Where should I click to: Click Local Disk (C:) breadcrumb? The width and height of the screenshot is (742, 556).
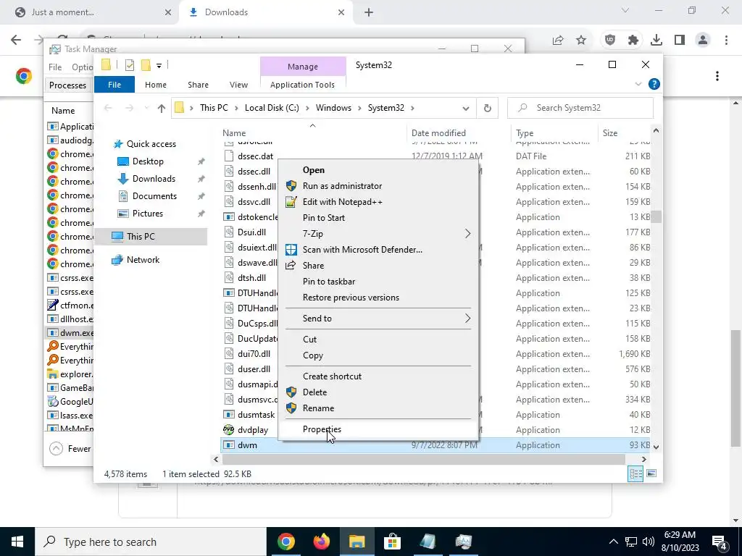coord(272,108)
